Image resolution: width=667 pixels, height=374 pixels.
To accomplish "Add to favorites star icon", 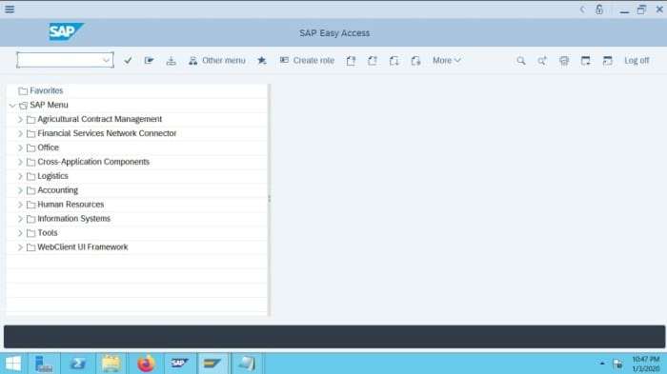I will tap(262, 61).
